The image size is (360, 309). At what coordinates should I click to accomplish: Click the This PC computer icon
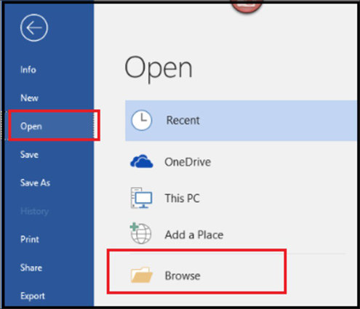[x=141, y=198]
